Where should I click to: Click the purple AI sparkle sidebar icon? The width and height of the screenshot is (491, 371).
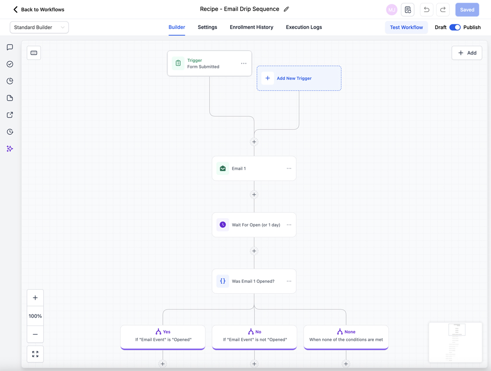pos(10,149)
